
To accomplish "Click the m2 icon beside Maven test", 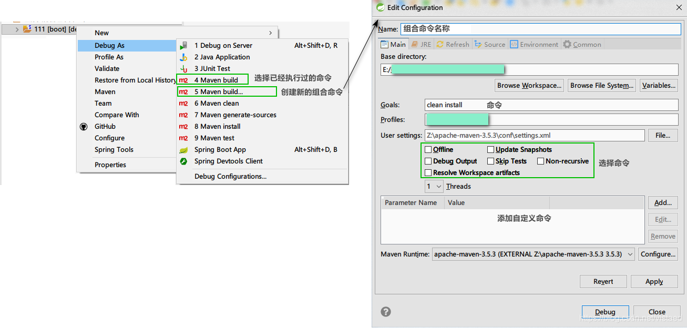I will coord(183,138).
